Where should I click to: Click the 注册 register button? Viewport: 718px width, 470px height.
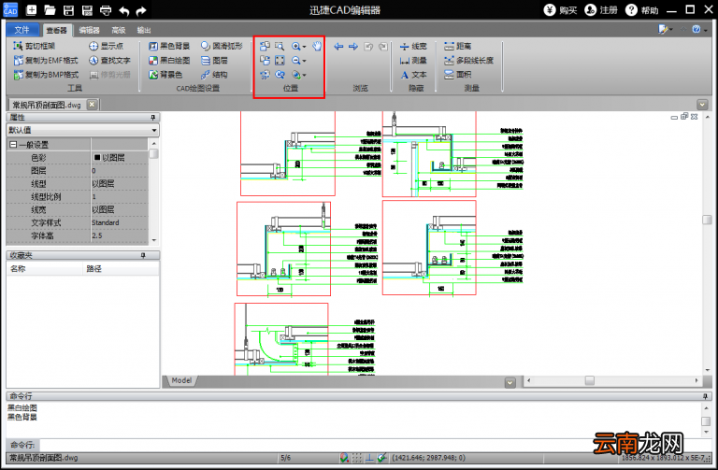[x=601, y=10]
